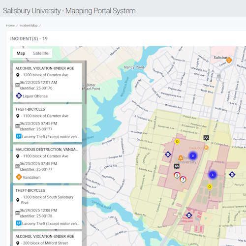Open the Alcohol Violation-Under Age incident card
Viewport: 246px width, 246px height.
47,83
